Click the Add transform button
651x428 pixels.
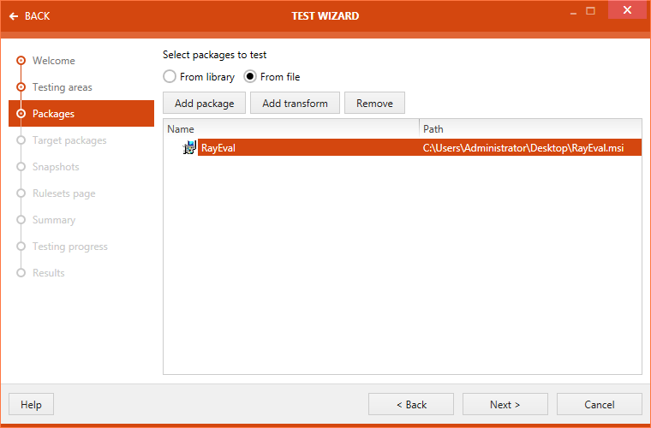click(x=295, y=103)
